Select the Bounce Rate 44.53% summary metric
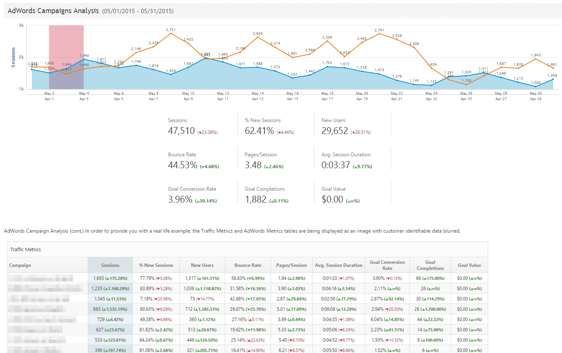This screenshot has width=562, height=353. [183, 165]
